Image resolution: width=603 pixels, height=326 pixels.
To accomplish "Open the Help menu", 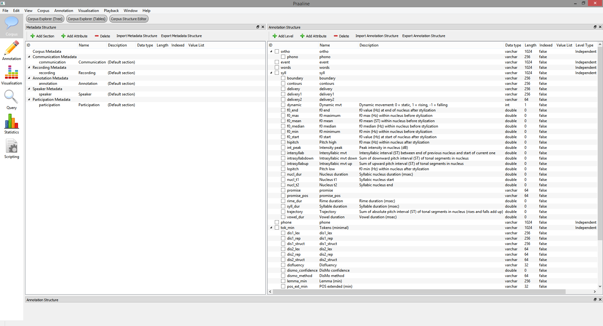I will (x=146, y=11).
